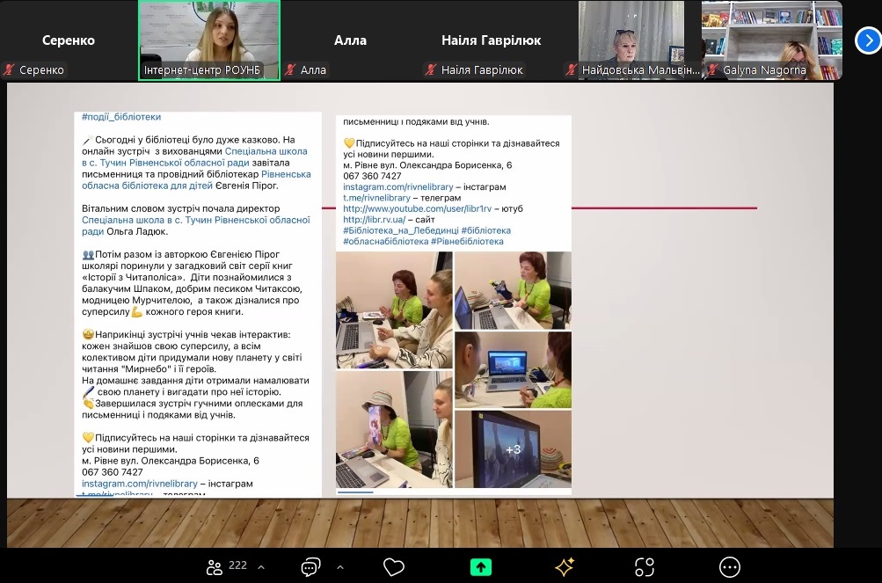Click the youtube.com/user/libr1rv link
The width and height of the screenshot is (882, 583).
tap(418, 208)
